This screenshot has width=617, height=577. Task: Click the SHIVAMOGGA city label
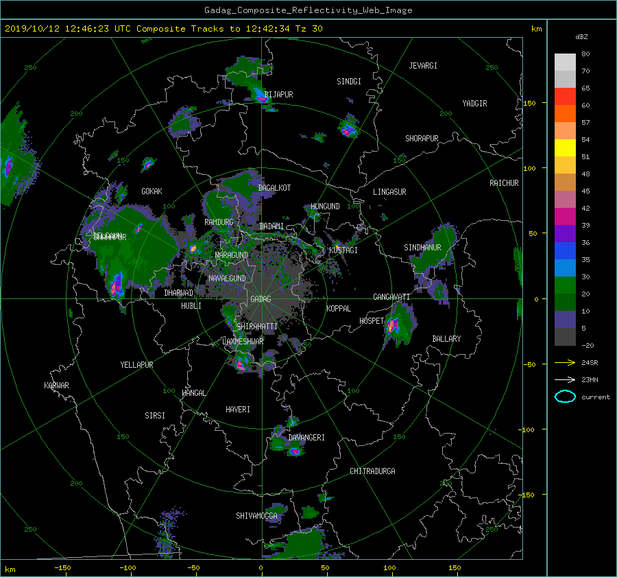click(x=256, y=516)
